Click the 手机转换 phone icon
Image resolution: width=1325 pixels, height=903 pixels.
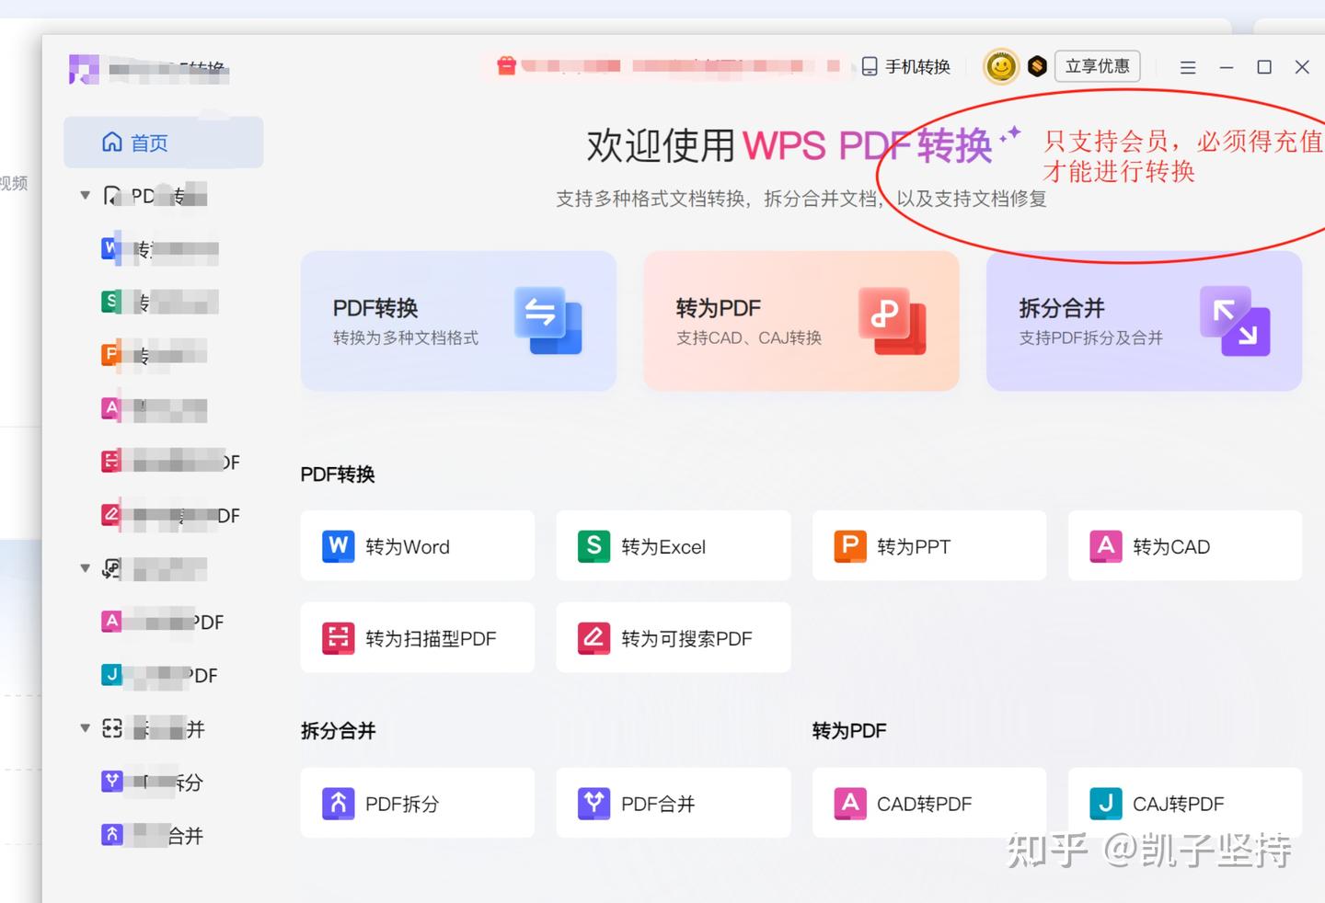(x=870, y=66)
